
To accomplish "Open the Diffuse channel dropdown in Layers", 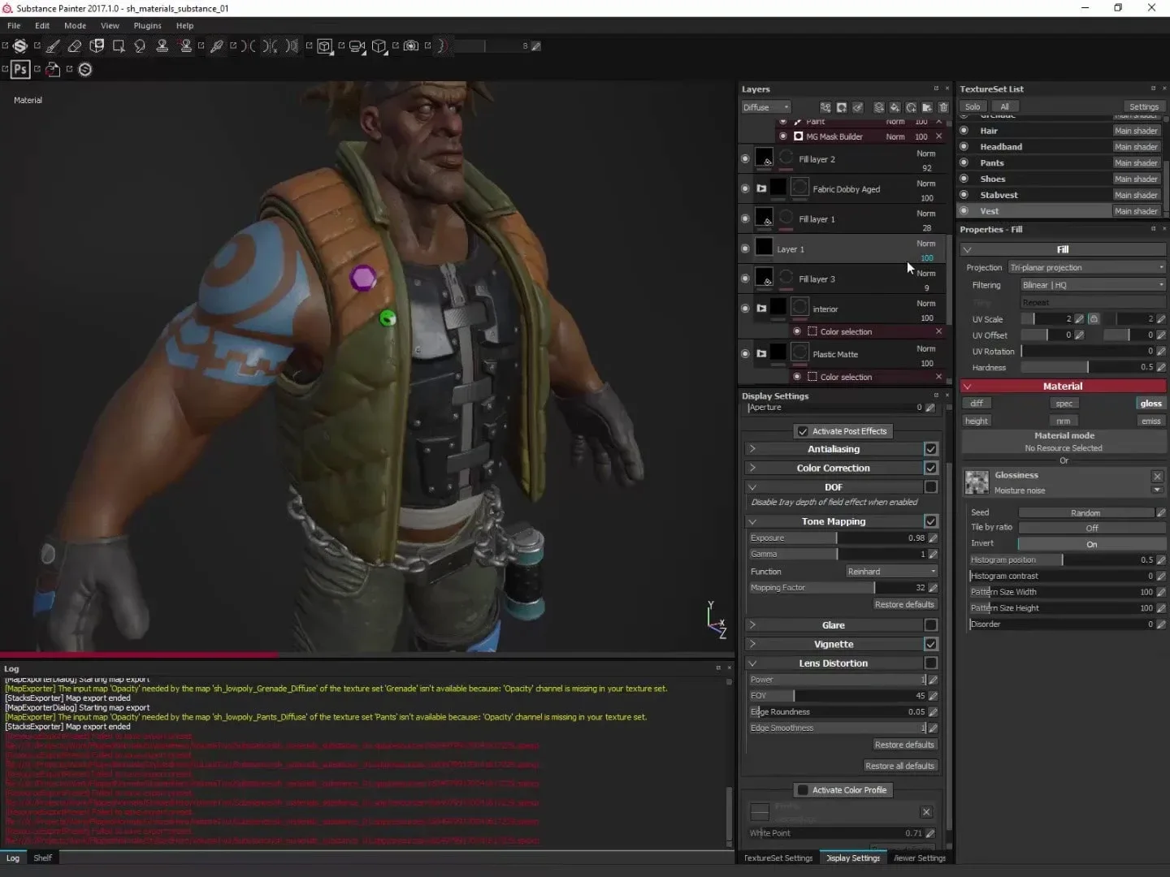I will [765, 106].
